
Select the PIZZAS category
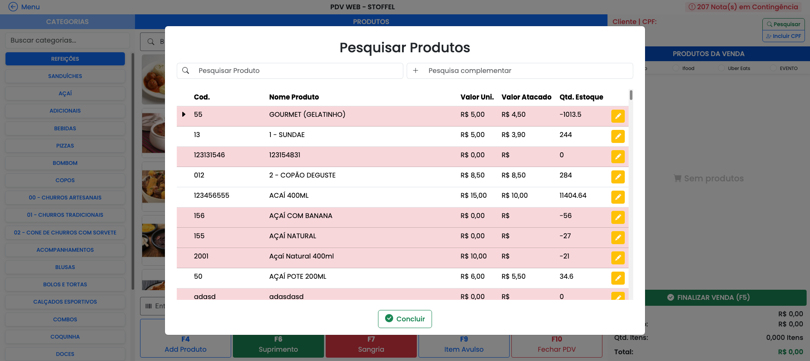(65, 145)
